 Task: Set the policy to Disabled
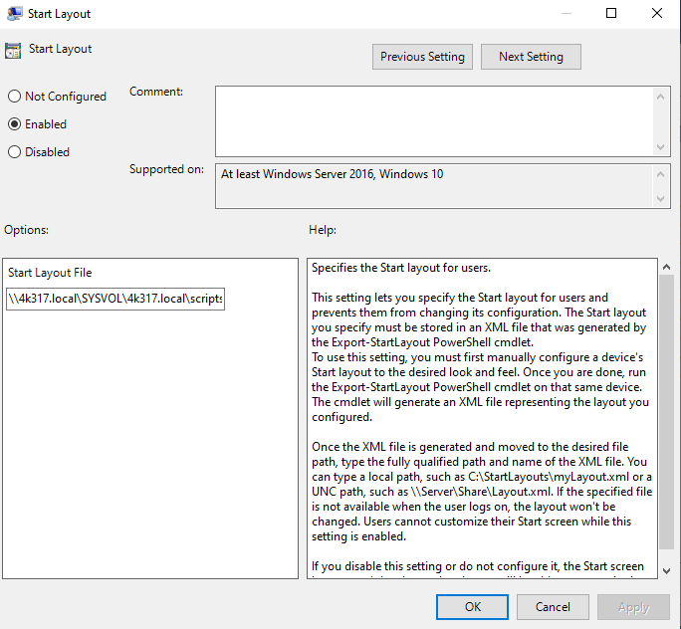coord(14,152)
